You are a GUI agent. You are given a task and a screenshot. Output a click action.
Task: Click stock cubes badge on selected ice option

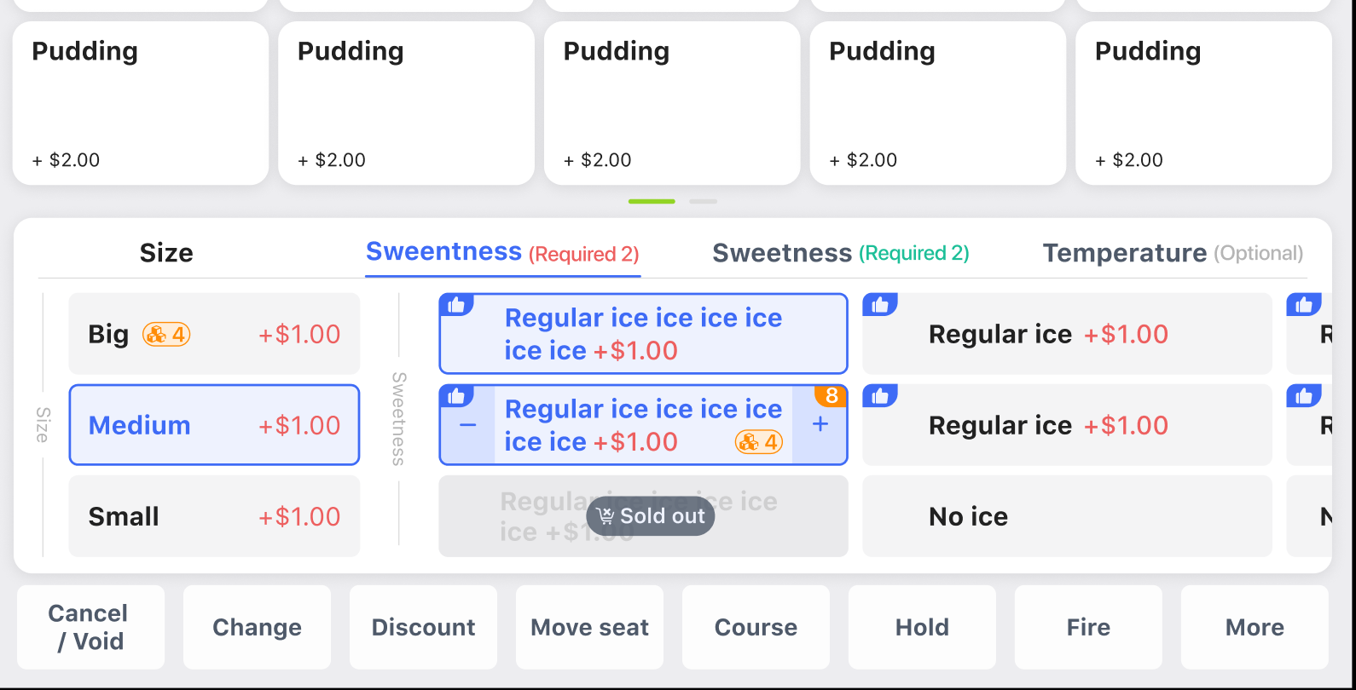coord(759,441)
